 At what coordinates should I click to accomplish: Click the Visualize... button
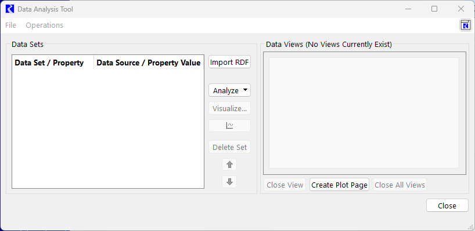click(x=229, y=108)
